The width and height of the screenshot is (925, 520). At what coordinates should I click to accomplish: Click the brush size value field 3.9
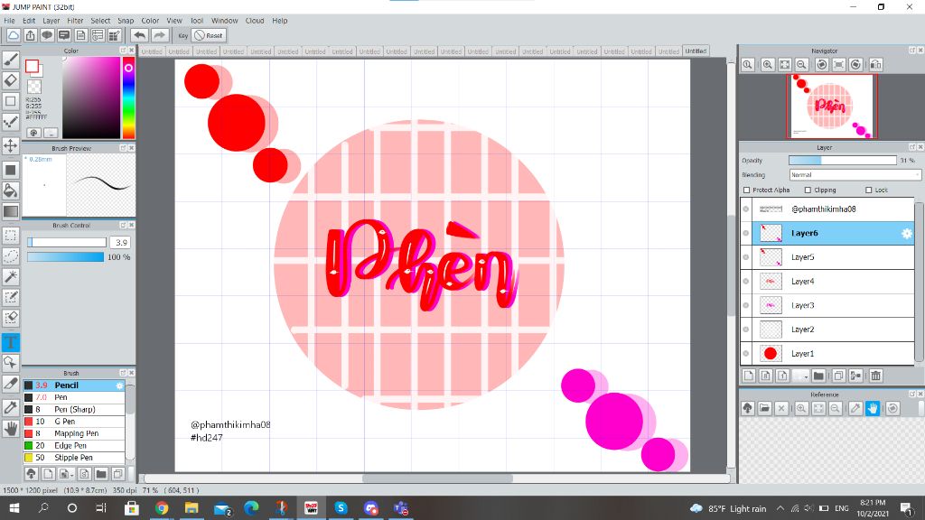coord(120,242)
